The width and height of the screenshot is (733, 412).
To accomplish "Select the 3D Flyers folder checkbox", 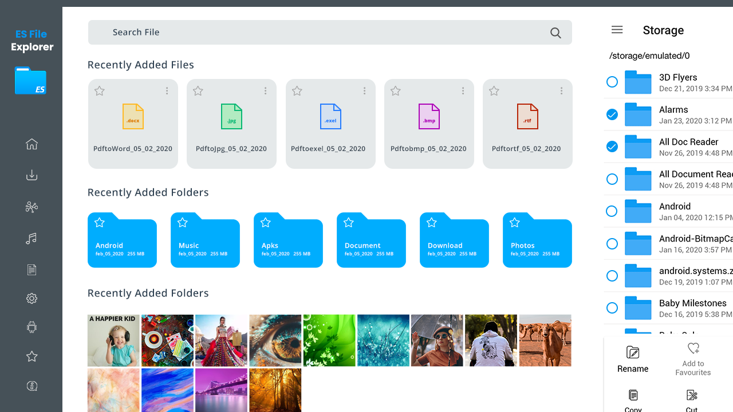I will (x=612, y=82).
